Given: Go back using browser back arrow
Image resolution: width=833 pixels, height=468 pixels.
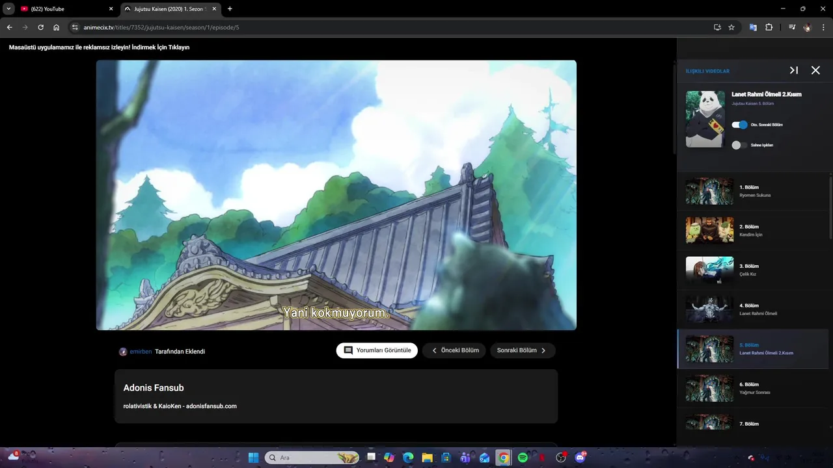Looking at the screenshot, I should click(x=9, y=27).
